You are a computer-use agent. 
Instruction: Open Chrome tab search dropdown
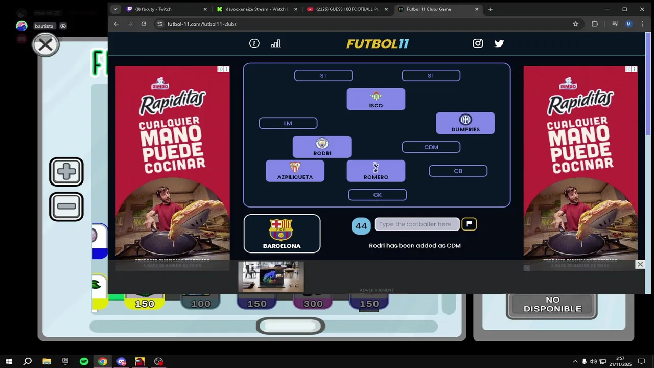pyautogui.click(x=115, y=9)
